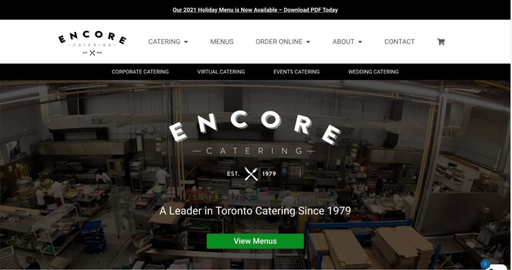Viewport: 512px width, 270px height.
Task: Click the large ENCORE hero logo text
Action: coord(255,127)
